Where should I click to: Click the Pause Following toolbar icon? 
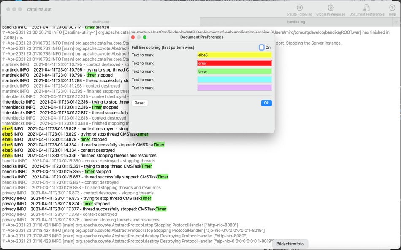299,8
